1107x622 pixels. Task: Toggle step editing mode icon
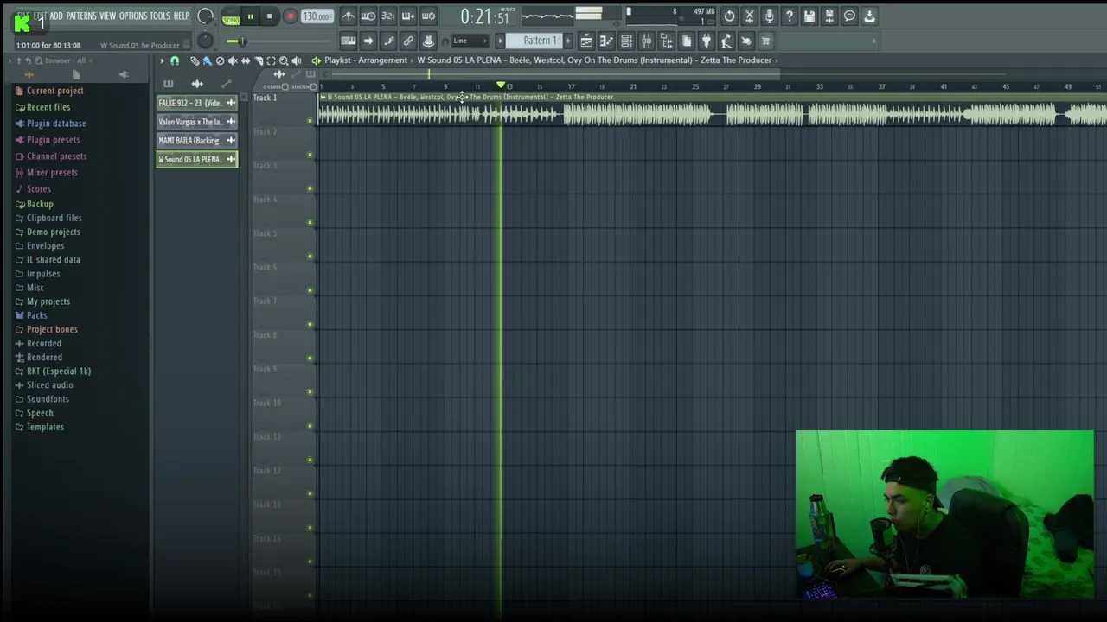[388, 41]
